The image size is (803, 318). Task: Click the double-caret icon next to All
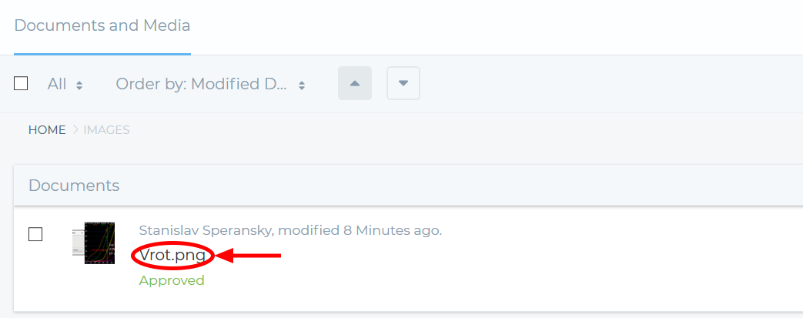point(79,85)
